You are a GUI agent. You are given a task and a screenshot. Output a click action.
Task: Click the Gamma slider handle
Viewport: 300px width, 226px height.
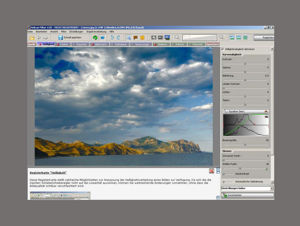point(245,72)
